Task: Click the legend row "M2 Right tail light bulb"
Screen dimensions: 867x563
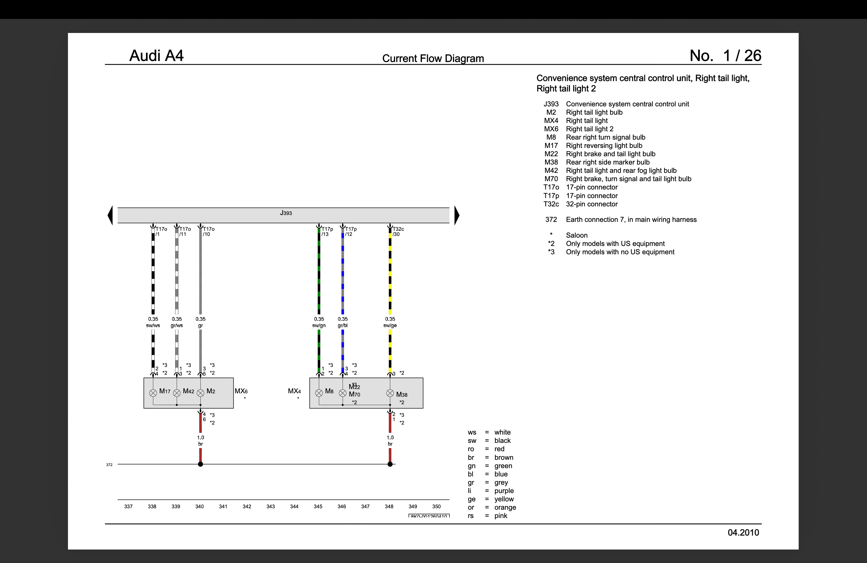Action: [x=584, y=112]
